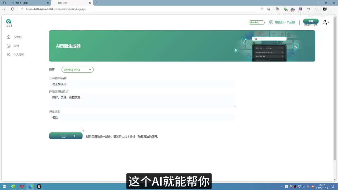Click the LAZI logo
Image resolution: width=338 pixels, height=190 pixels.
[x=9, y=23]
